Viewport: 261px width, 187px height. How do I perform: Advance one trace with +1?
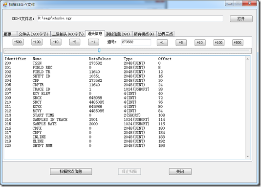pyautogui.click(x=162, y=43)
